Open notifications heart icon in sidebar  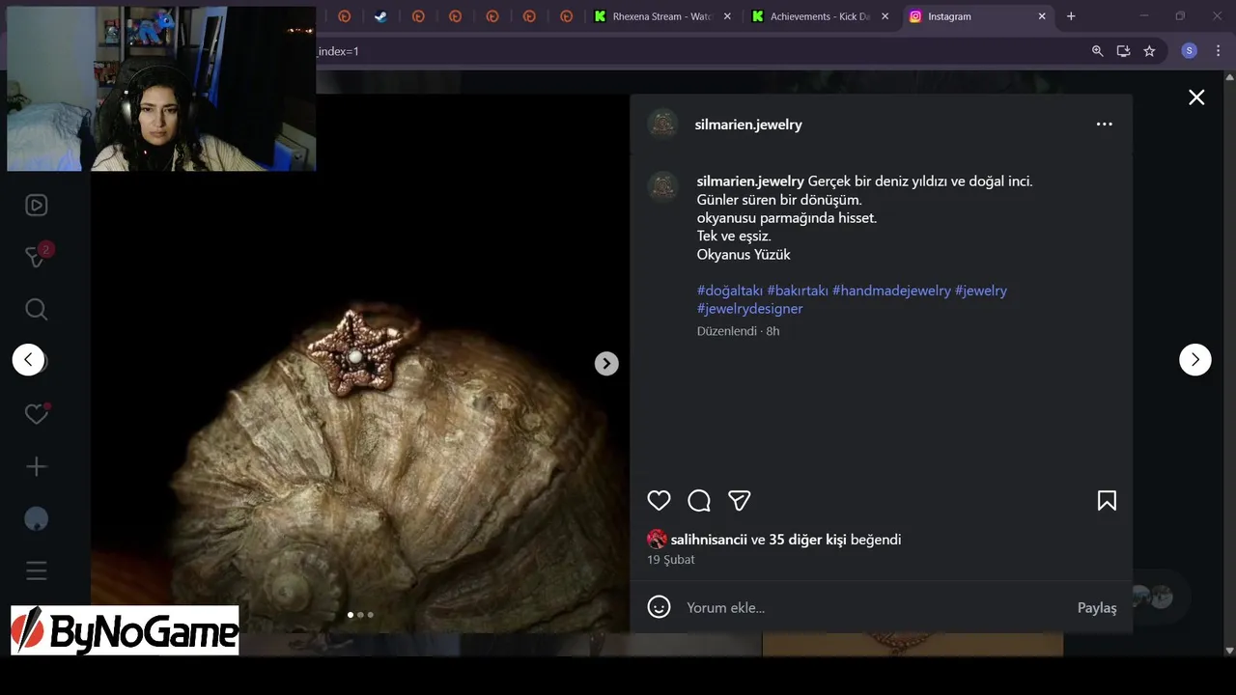tap(36, 414)
